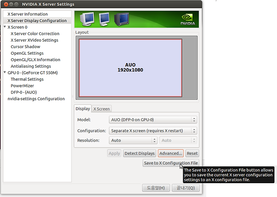This screenshot has width=277, height=197.
Task: Click the 끝내기(Q) quit button
Action: [186, 188]
